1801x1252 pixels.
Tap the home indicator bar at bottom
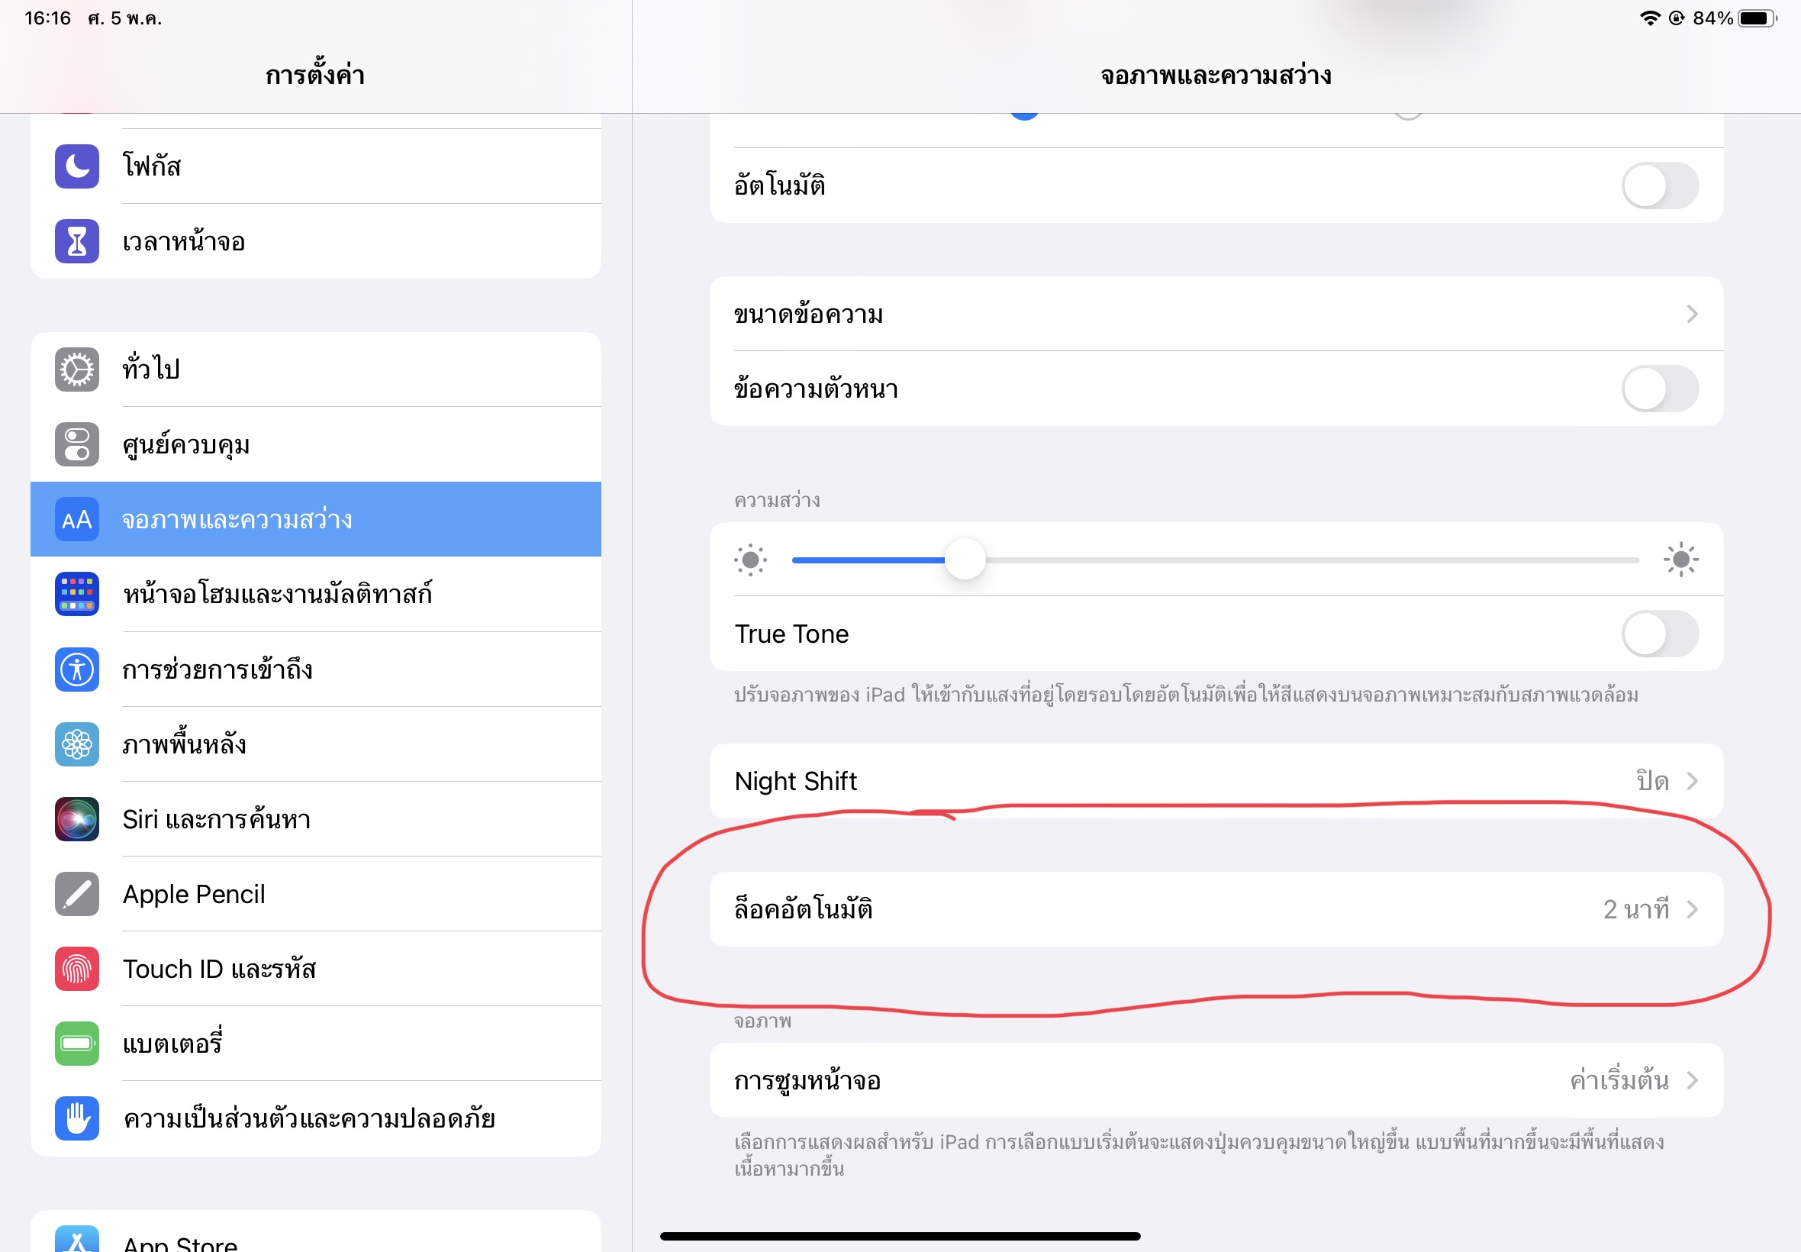click(x=900, y=1236)
